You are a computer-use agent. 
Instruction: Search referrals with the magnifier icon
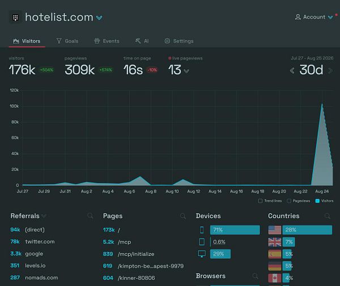tap(90, 216)
